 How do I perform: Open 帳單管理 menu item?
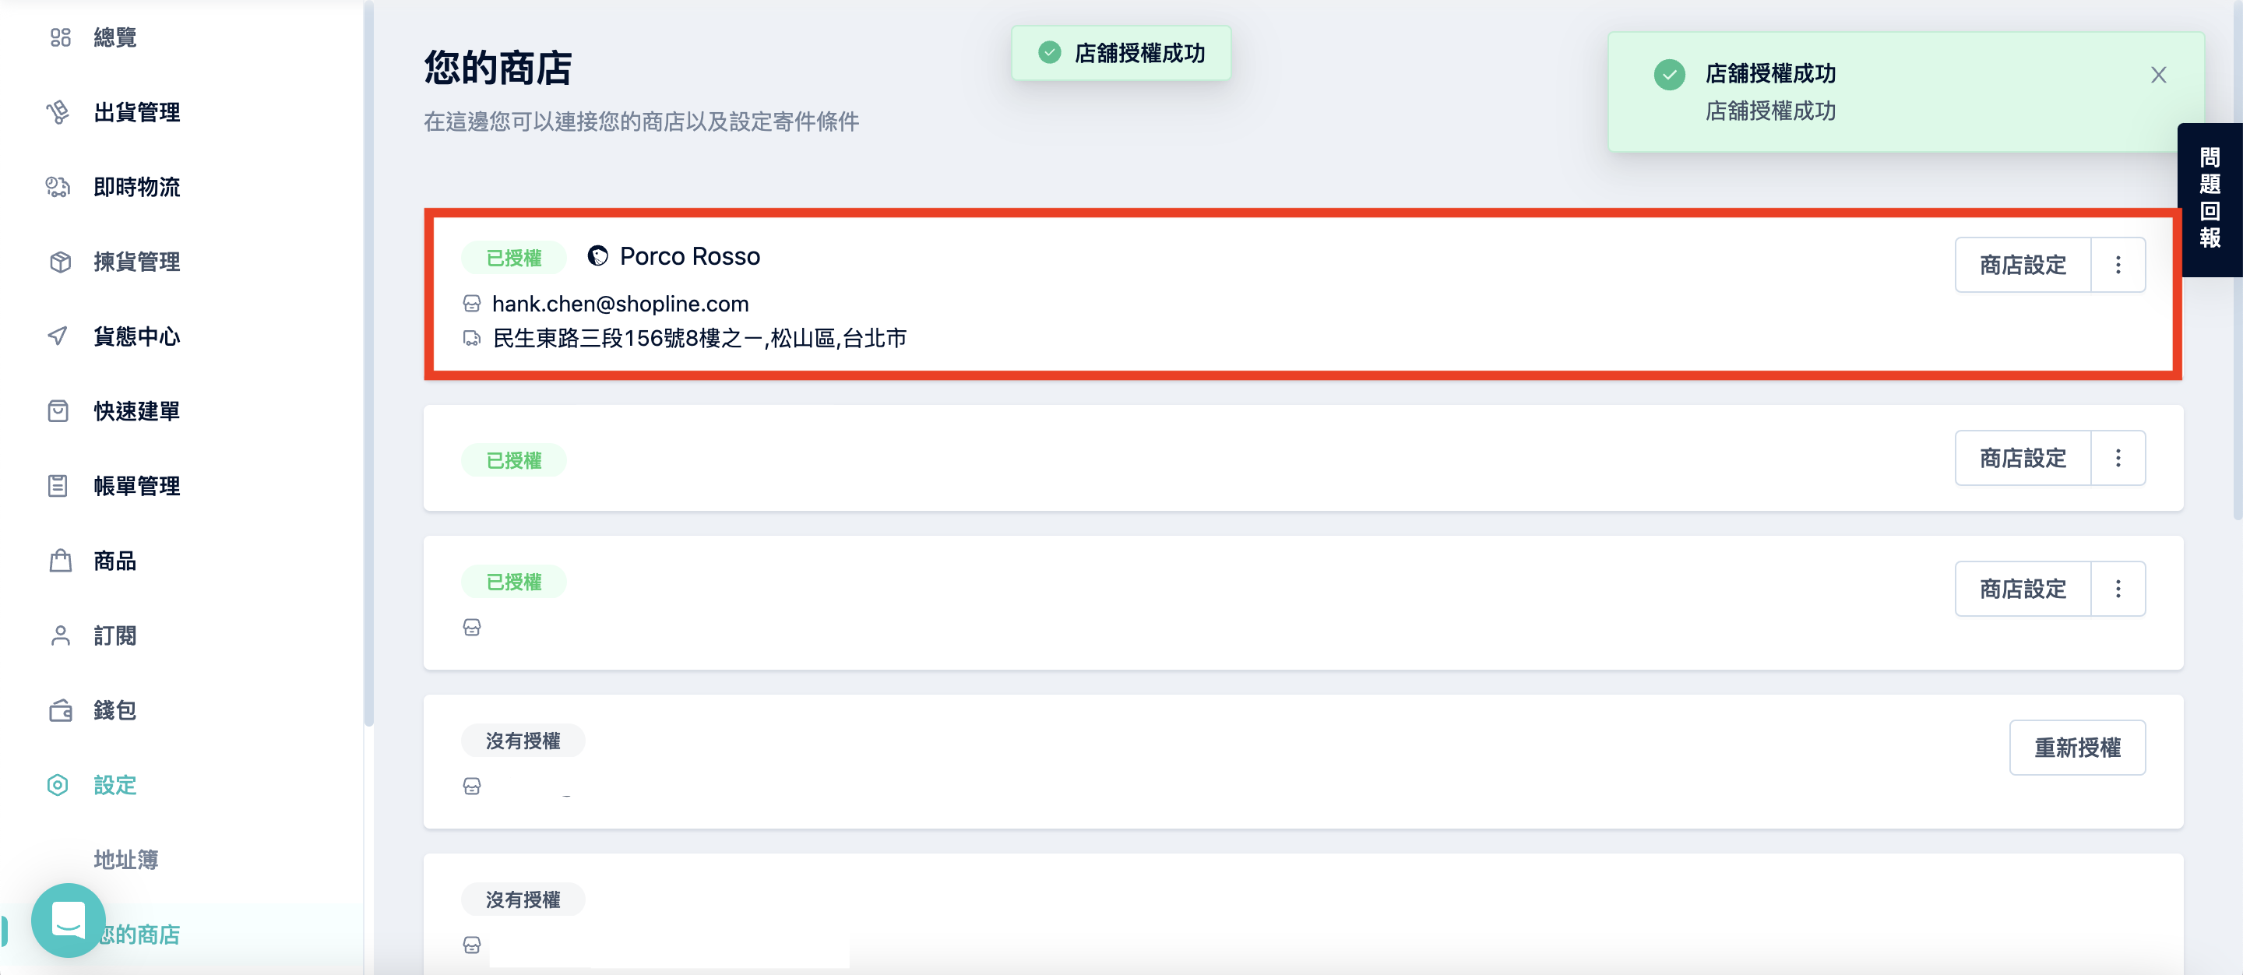136,486
